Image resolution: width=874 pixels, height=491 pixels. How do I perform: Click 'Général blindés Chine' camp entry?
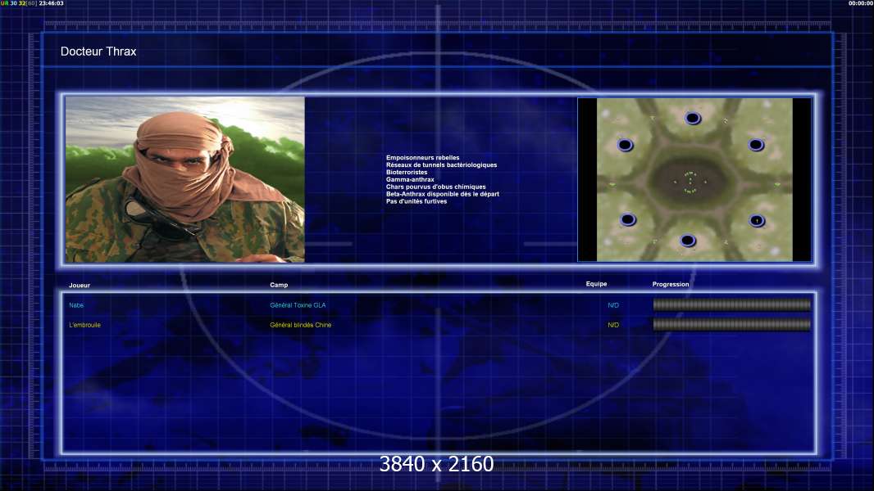[x=300, y=325]
